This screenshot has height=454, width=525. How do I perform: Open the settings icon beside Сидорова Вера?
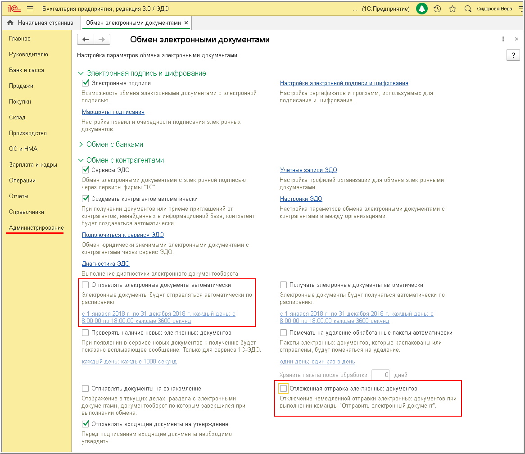(x=520, y=9)
